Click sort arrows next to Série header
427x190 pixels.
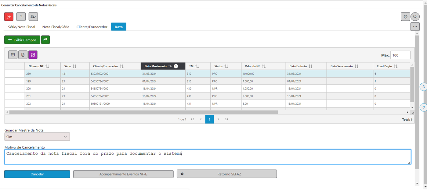[74, 66]
